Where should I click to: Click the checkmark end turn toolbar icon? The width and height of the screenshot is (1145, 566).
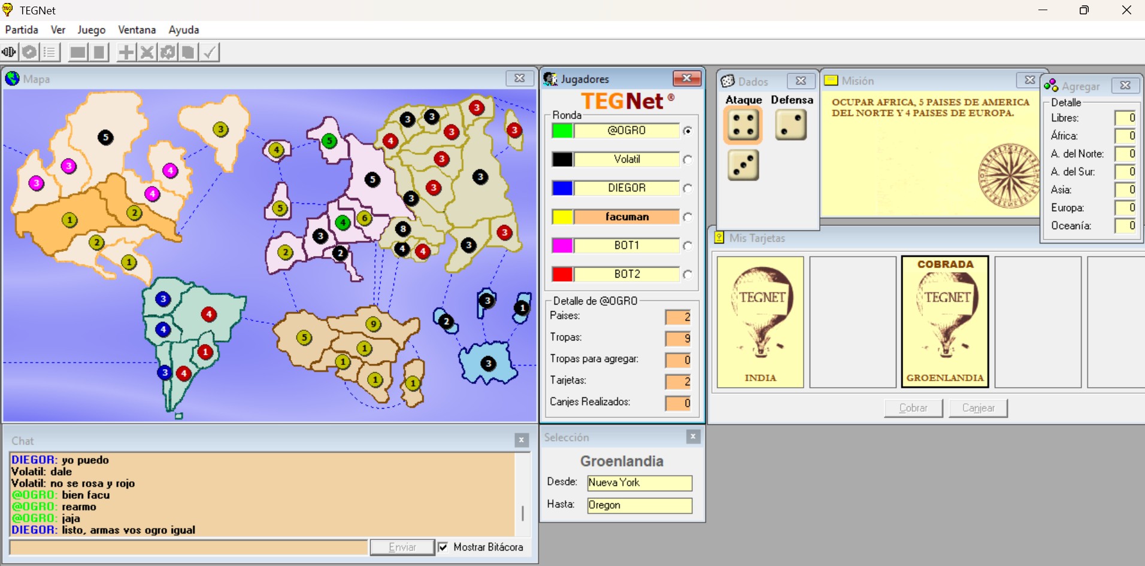click(209, 52)
